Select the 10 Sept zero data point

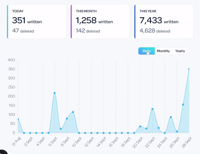click(79, 133)
